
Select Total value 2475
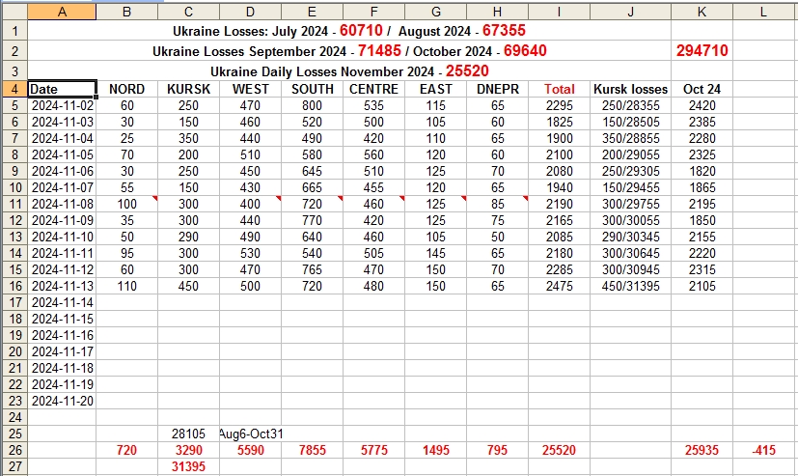(x=559, y=286)
